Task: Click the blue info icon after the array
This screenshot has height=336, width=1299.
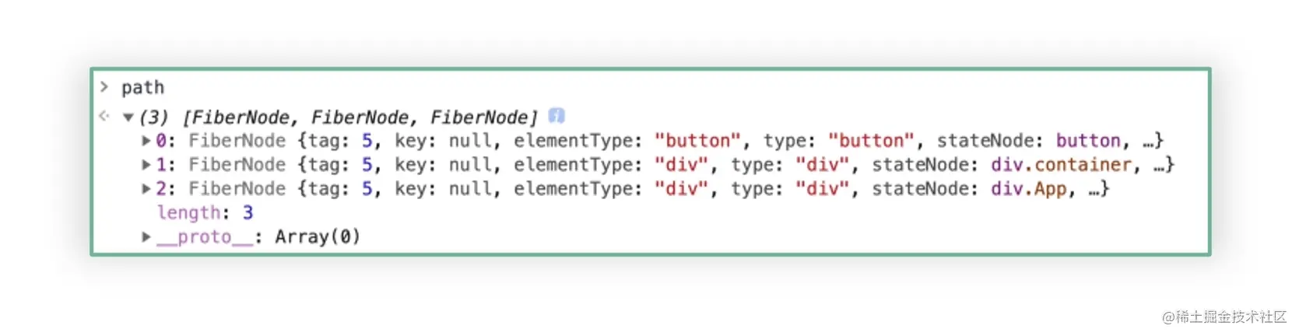Action: click(x=556, y=116)
